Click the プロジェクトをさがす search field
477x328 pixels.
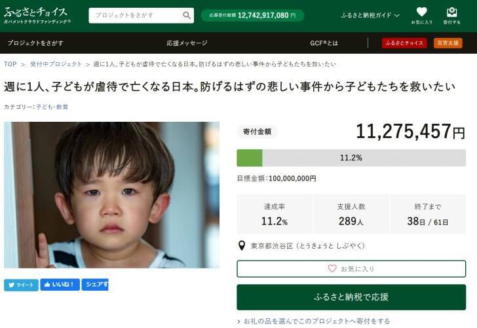click(x=136, y=15)
